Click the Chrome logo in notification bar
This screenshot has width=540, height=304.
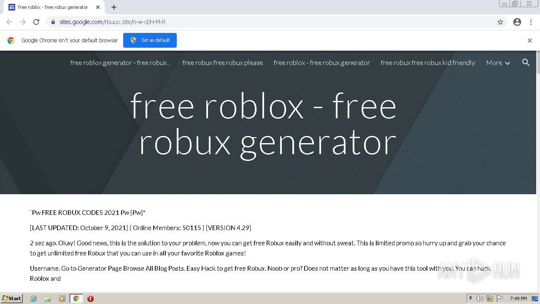pos(11,41)
